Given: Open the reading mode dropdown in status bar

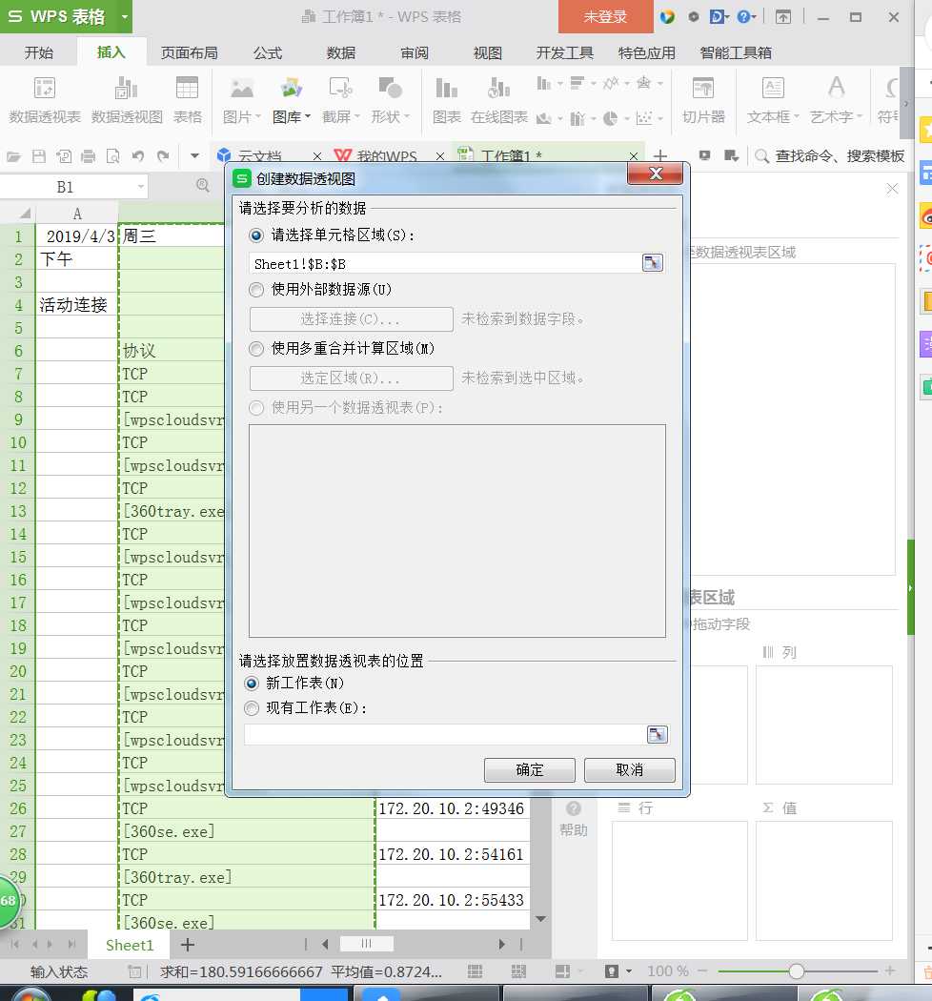Looking at the screenshot, I should [x=629, y=971].
